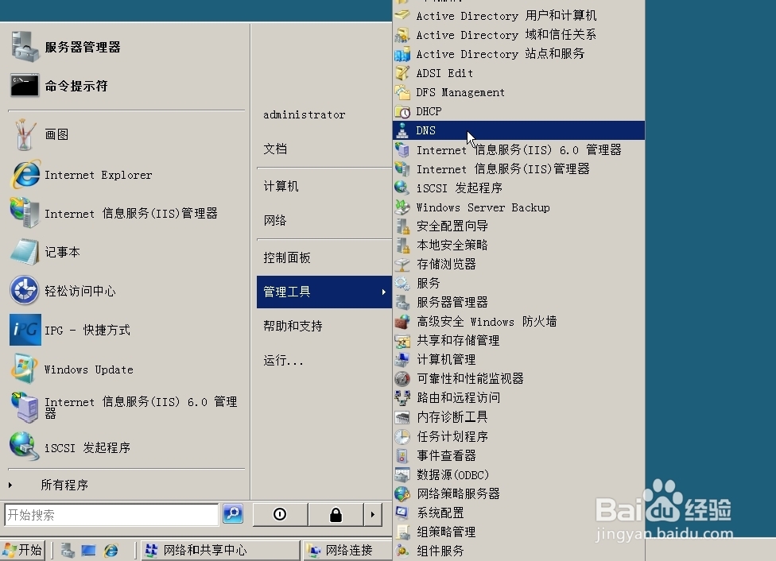Click the 计算机管理 icon
Screen dimensions: 776x561
pyautogui.click(x=402, y=360)
